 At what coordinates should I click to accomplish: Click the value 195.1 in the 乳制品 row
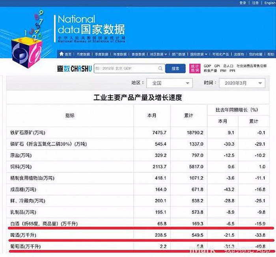160,212
